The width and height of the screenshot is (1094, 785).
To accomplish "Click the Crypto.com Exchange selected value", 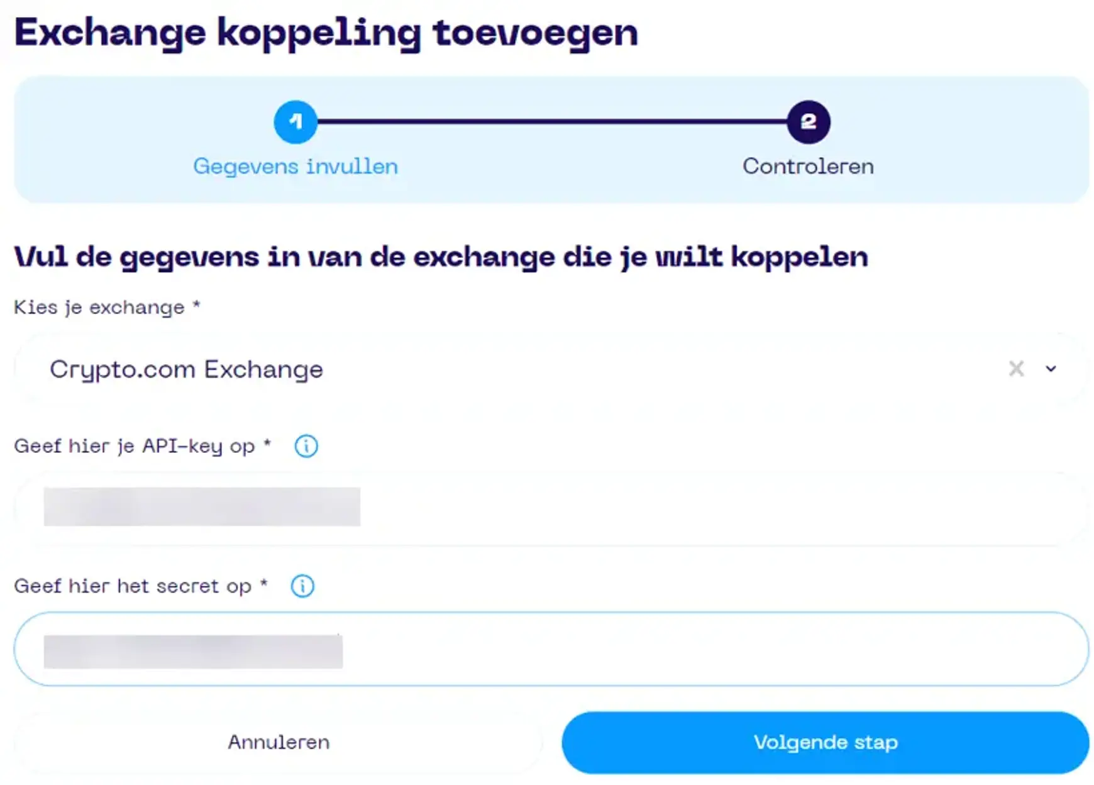I will [186, 369].
